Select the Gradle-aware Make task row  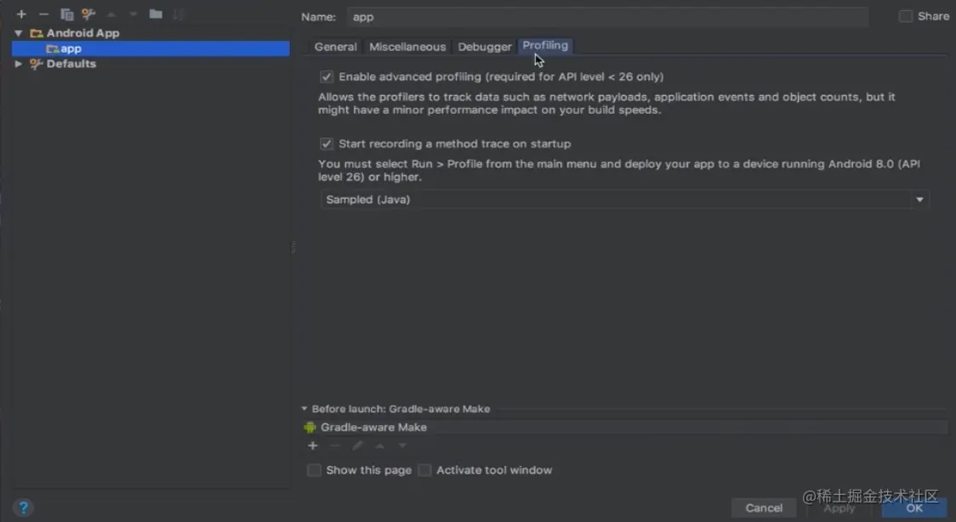[x=625, y=427]
